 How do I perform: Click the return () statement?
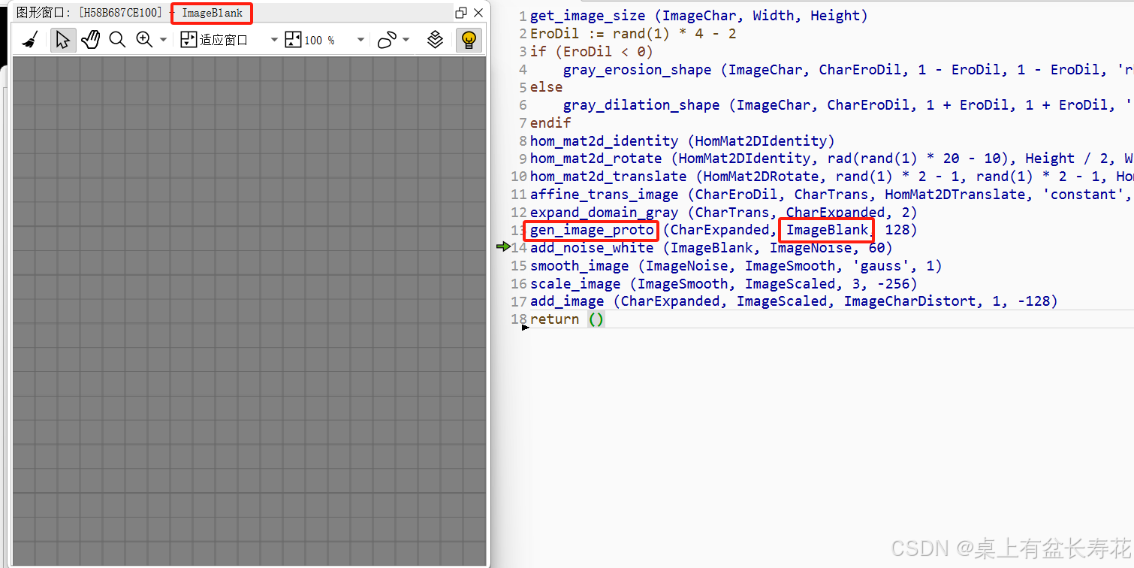567,319
